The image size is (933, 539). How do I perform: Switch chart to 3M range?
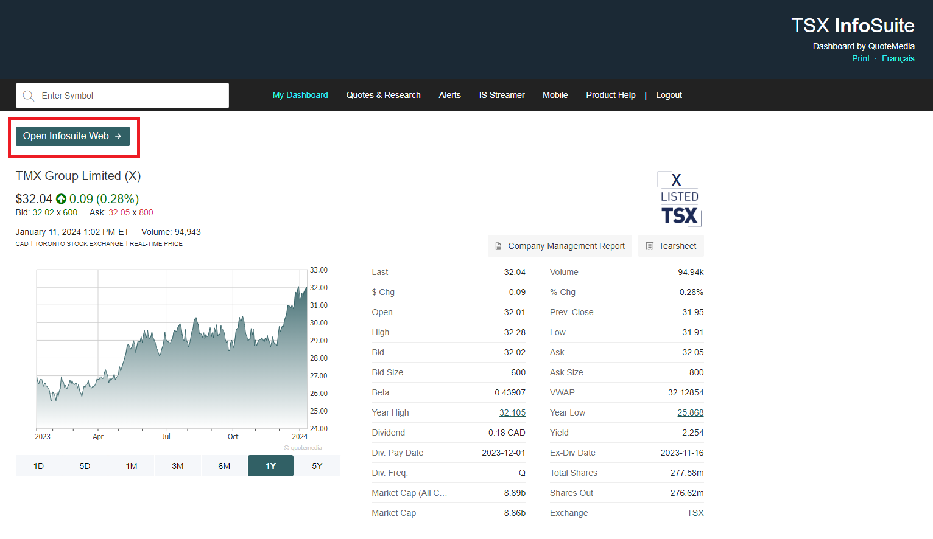[x=178, y=466]
